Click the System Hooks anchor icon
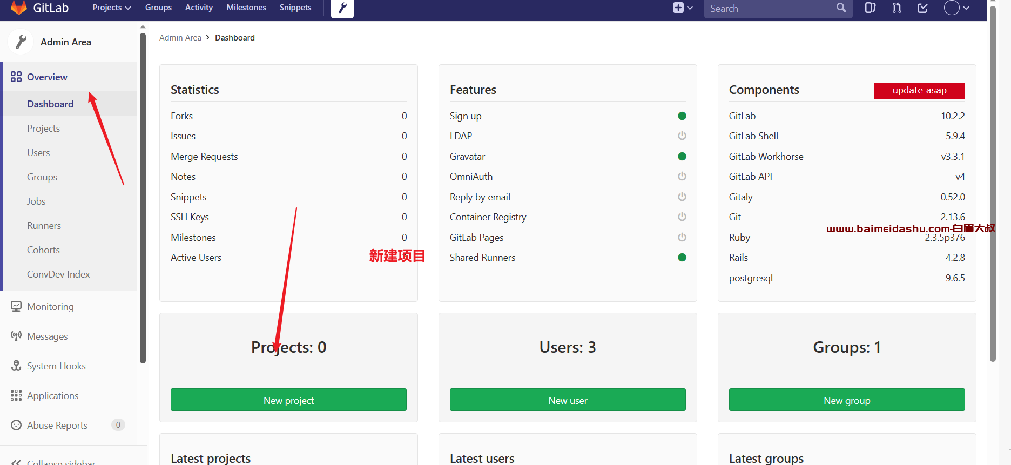Viewport: 1011px width, 465px height. coord(16,366)
